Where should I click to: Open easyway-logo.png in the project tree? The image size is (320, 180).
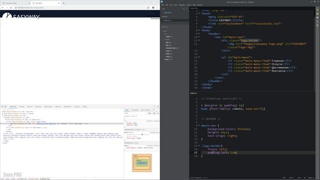pyautogui.click(x=172, y=48)
